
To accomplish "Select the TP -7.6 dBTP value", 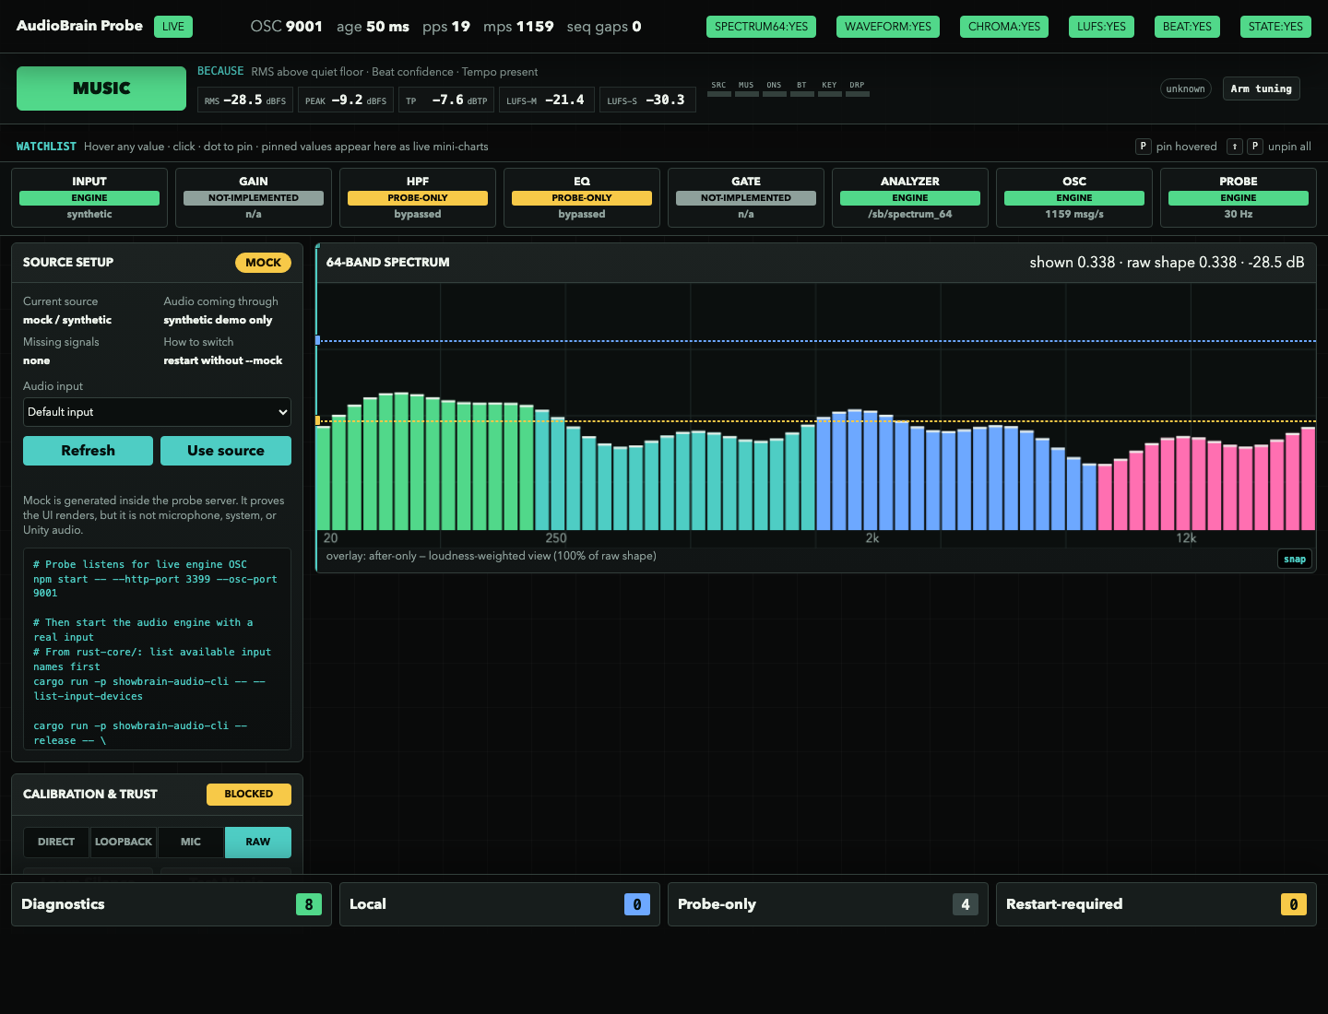I will tap(446, 100).
